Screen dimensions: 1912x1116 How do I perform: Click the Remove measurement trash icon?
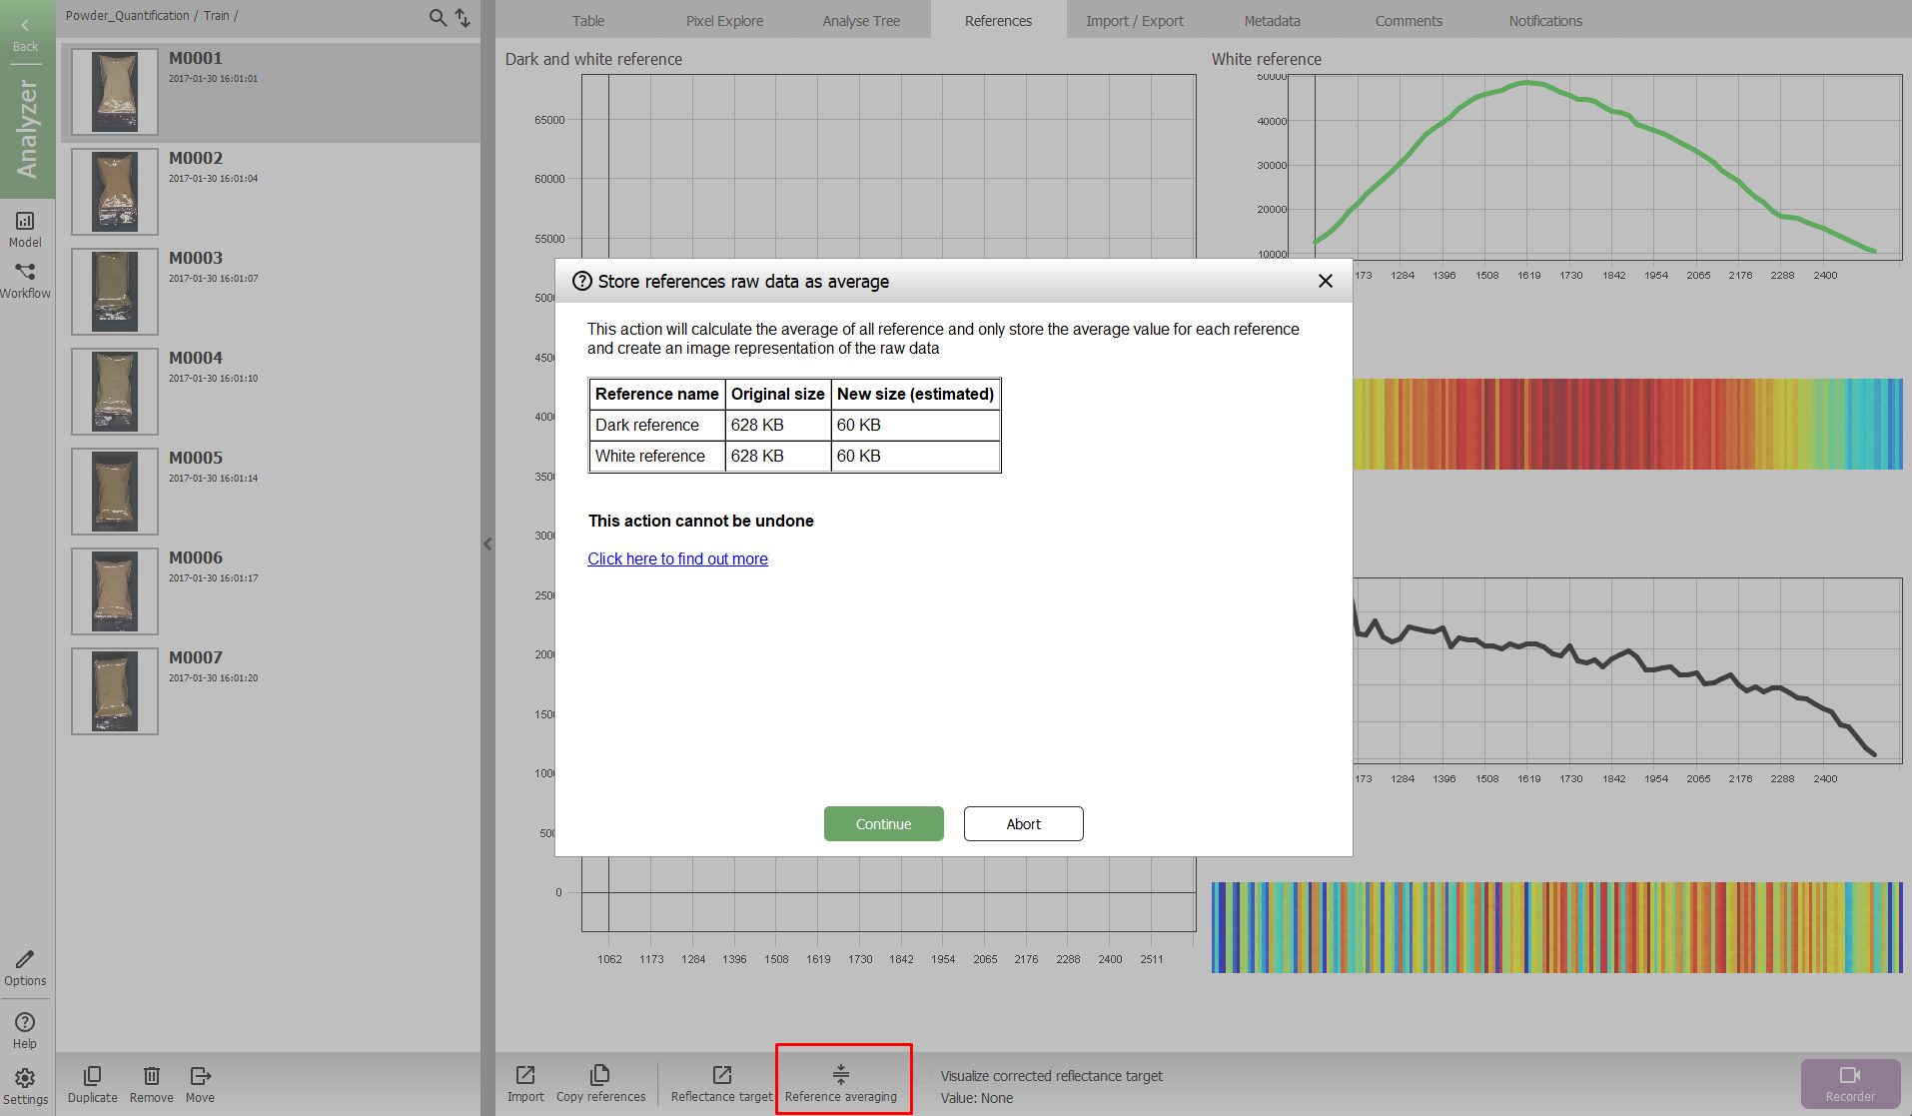pyautogui.click(x=151, y=1076)
